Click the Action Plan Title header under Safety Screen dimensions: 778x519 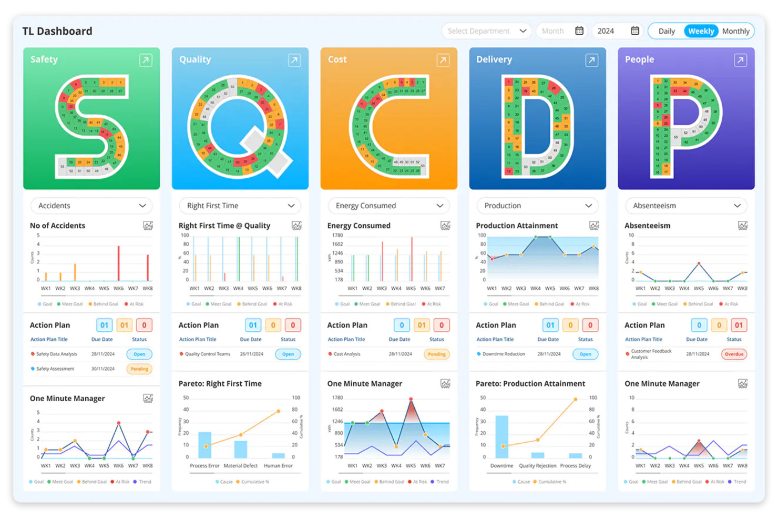49,340
